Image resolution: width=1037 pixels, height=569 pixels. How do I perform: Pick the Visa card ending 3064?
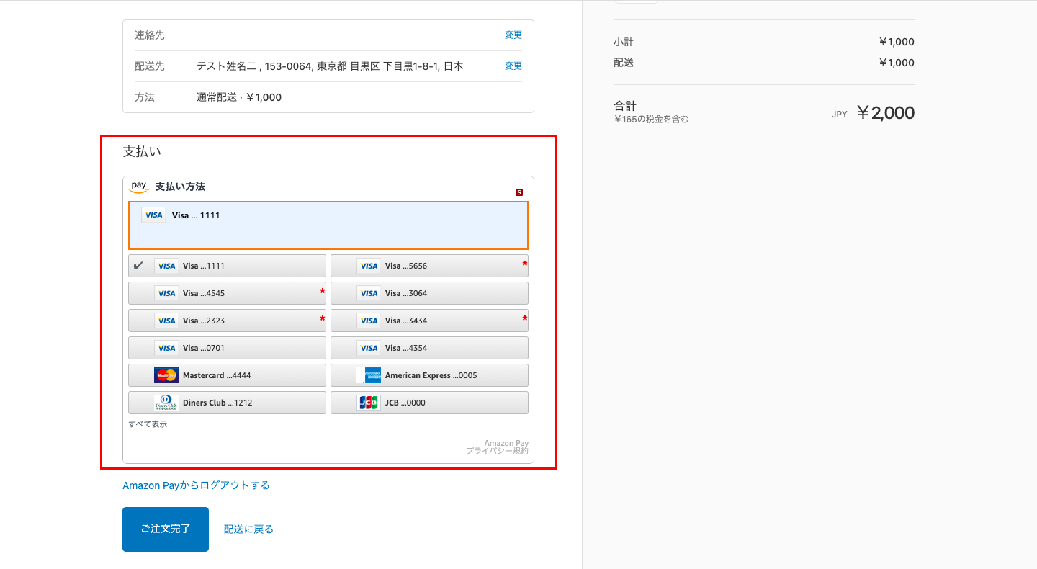pos(429,293)
